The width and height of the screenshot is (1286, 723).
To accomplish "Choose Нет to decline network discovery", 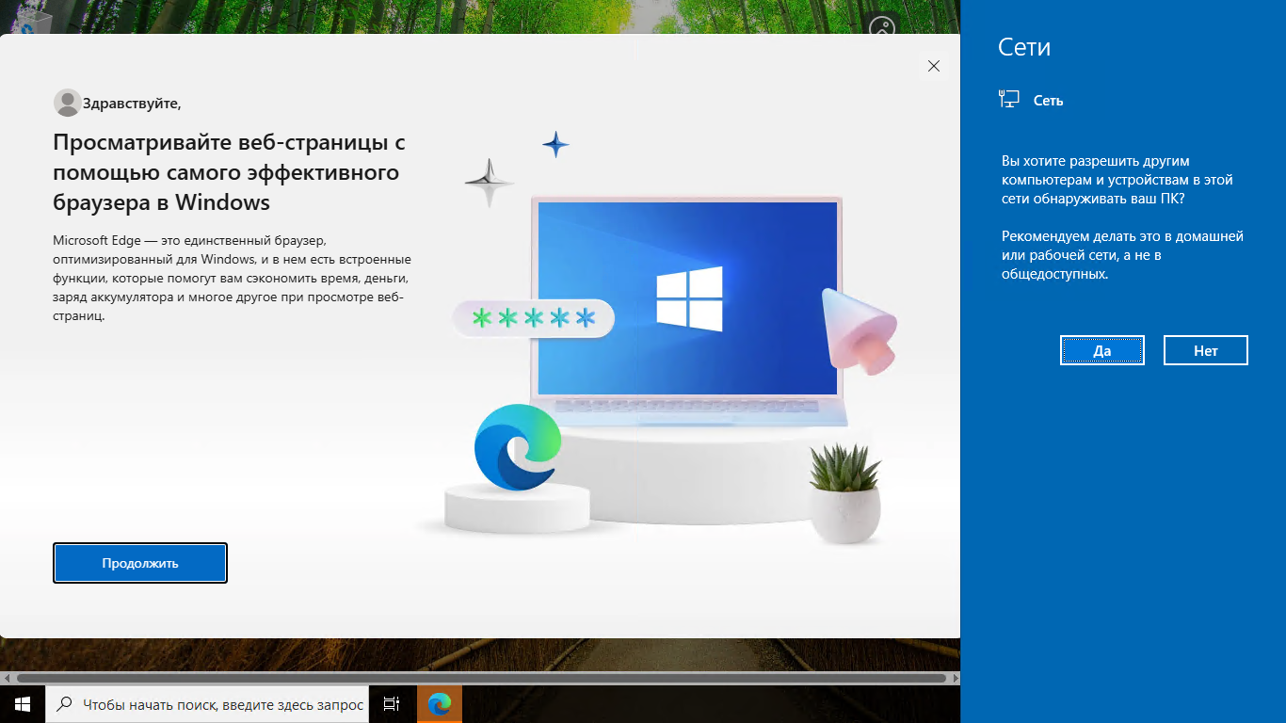I will (1206, 350).
